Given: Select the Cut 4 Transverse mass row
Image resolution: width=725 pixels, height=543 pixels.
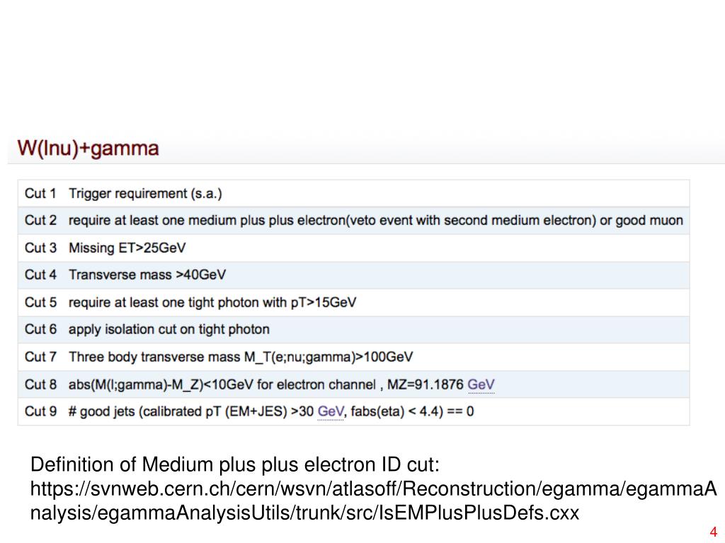Looking at the screenshot, I should (x=354, y=275).
